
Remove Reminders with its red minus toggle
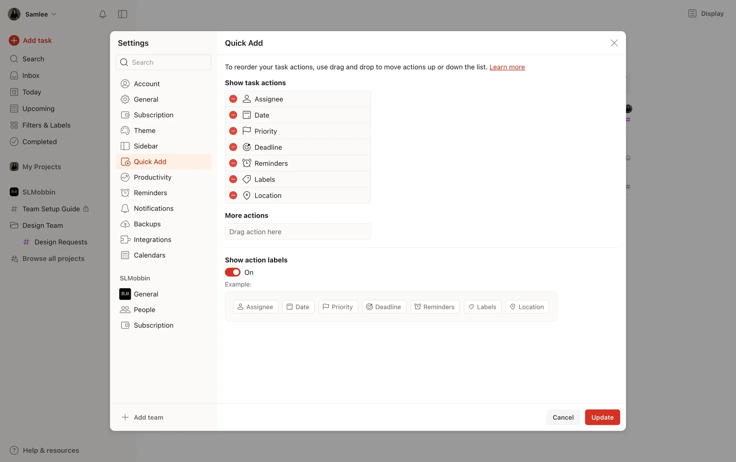(233, 163)
